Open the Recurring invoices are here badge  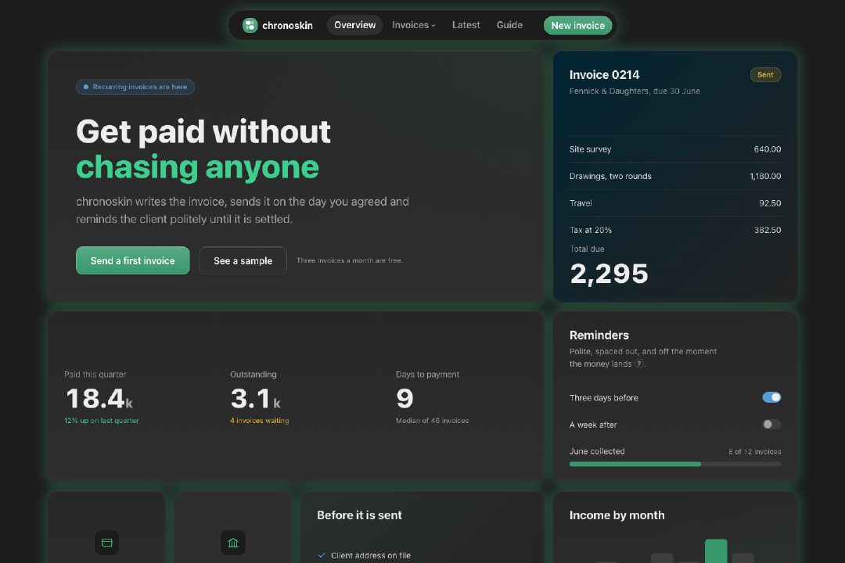[x=135, y=87]
